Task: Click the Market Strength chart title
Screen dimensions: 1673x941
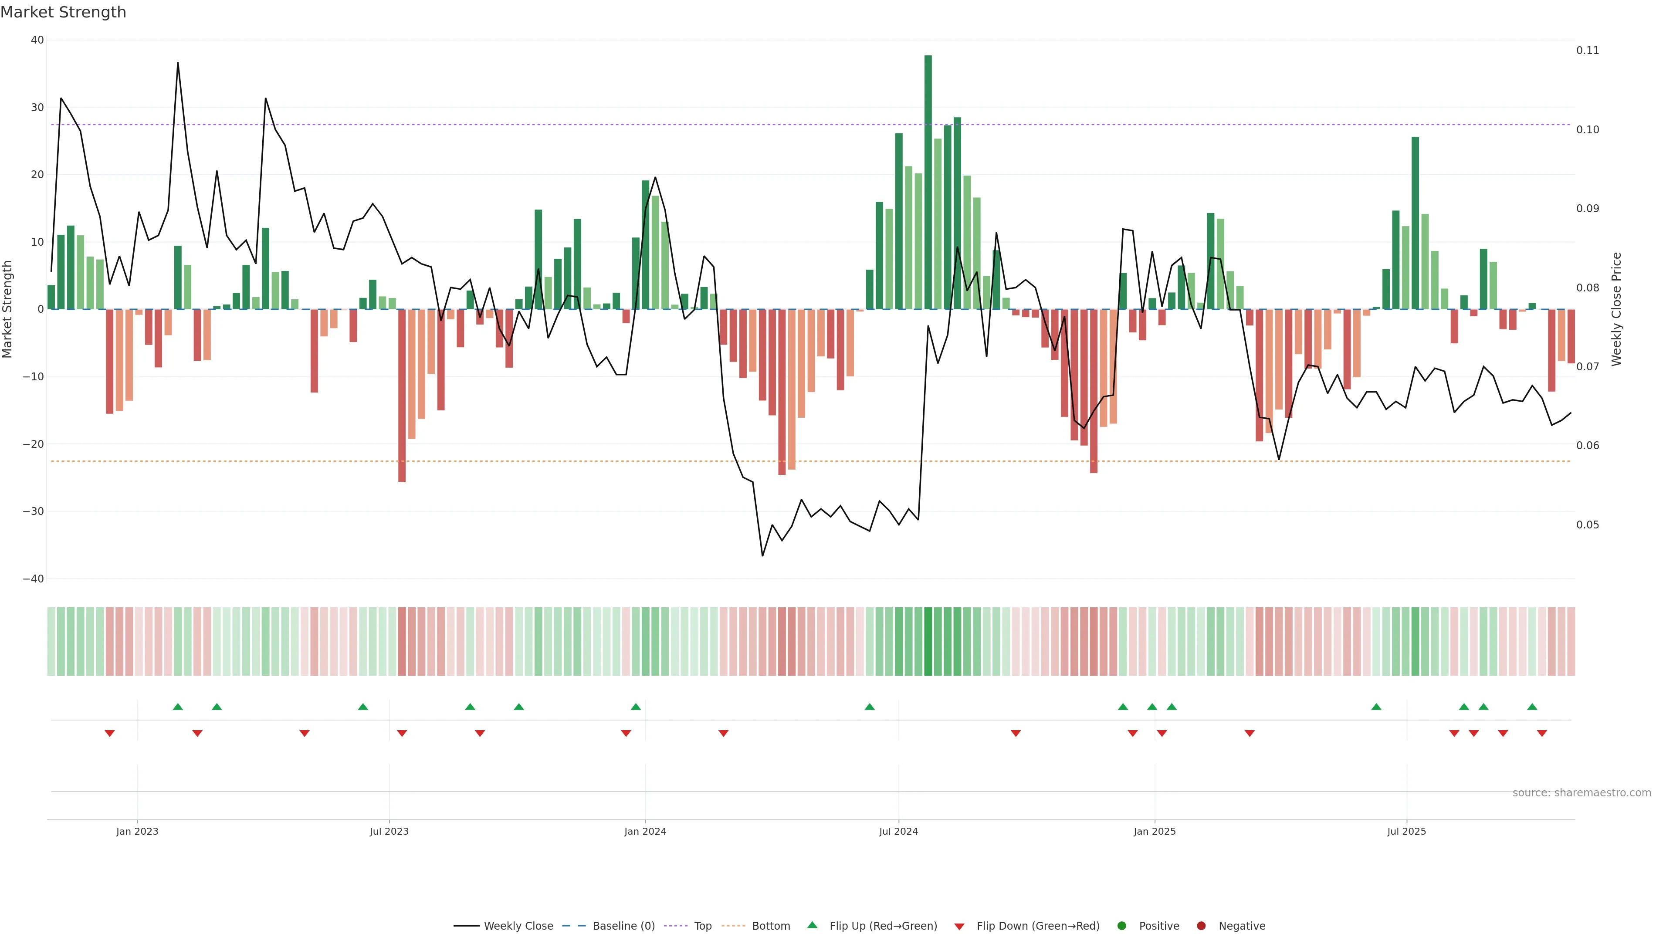Action: 63,12
